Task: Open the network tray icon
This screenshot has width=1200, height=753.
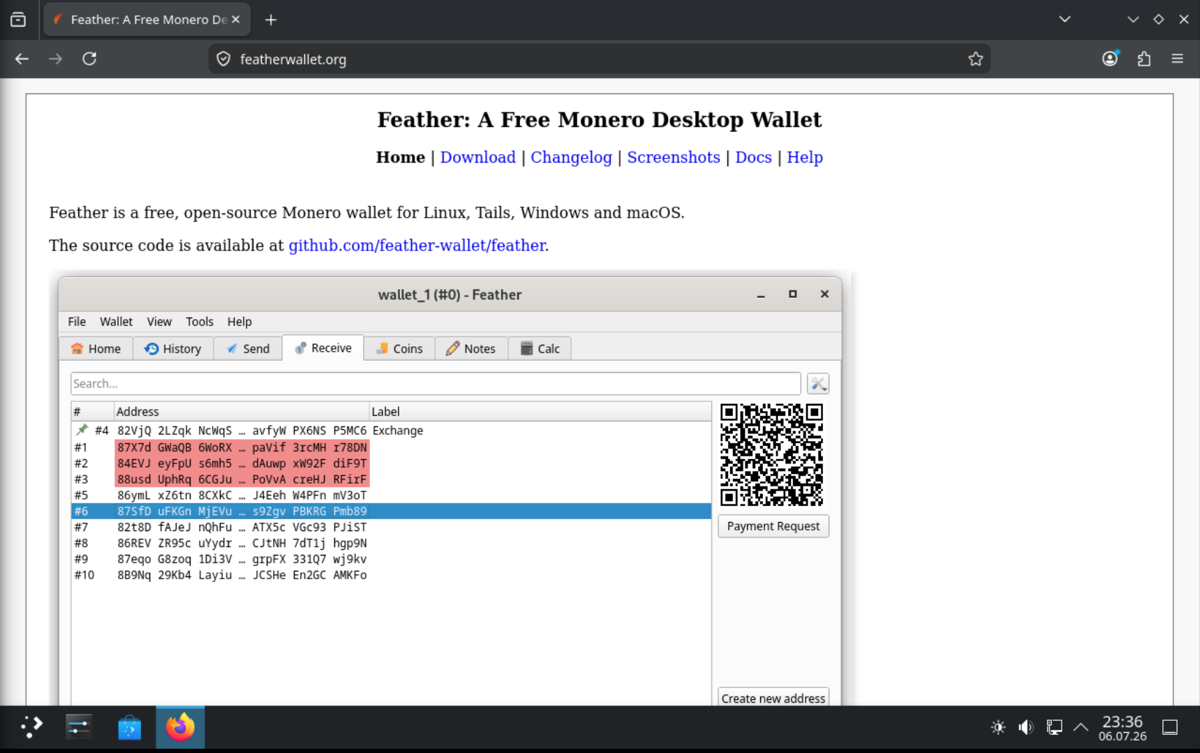Action: tap(1054, 727)
